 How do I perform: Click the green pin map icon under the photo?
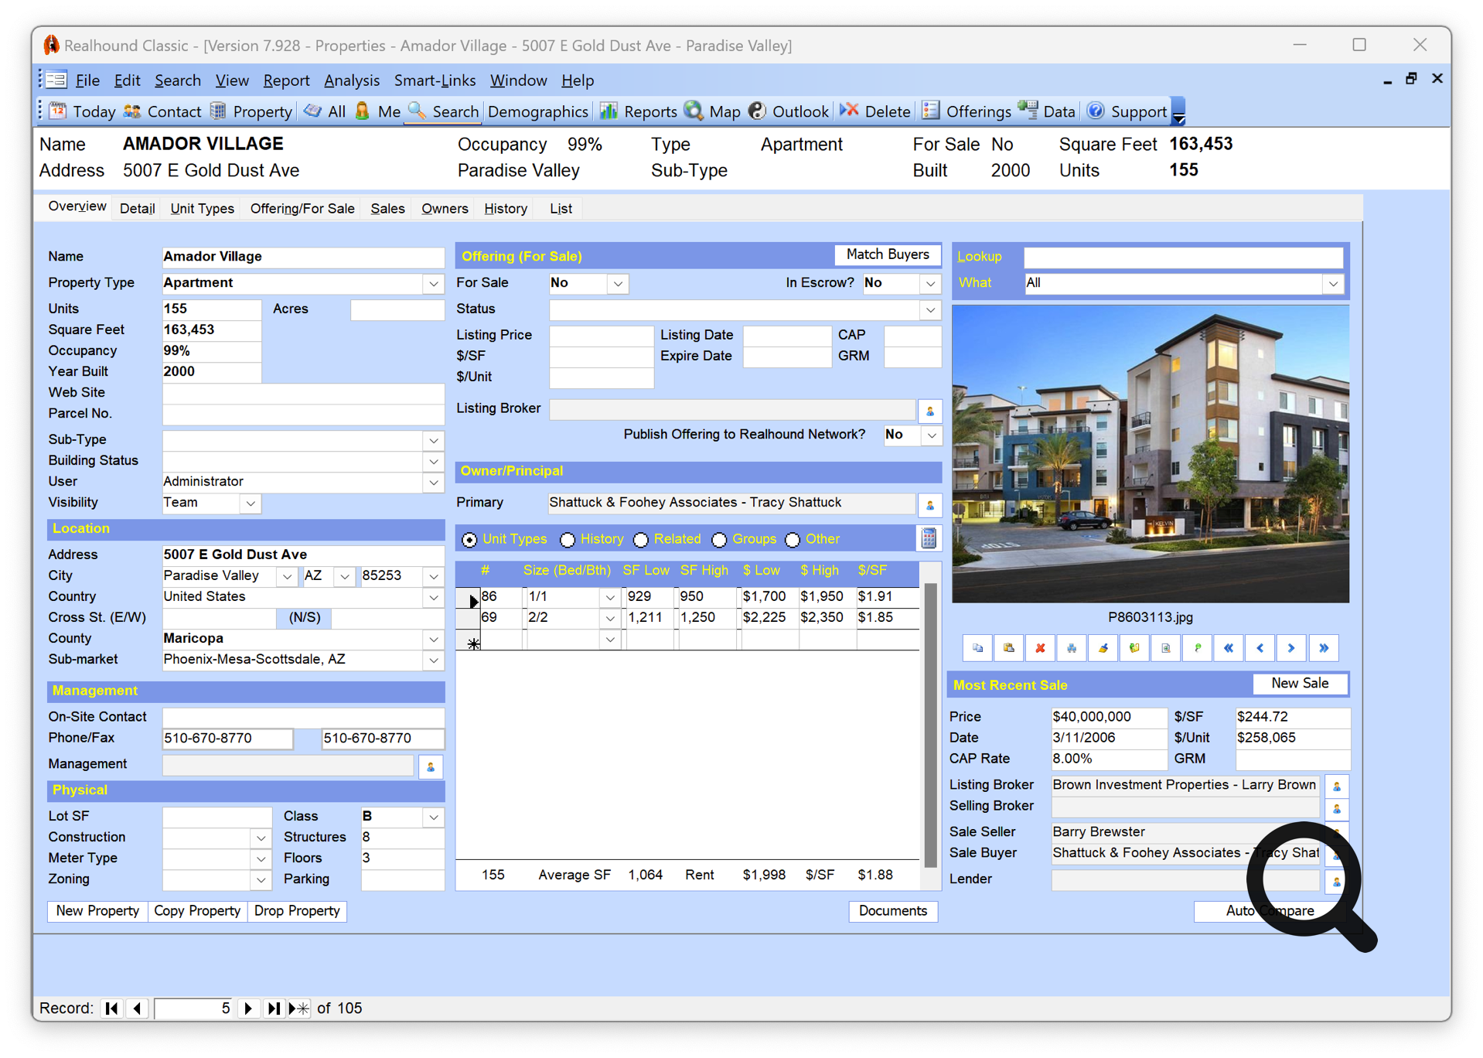(x=1198, y=648)
